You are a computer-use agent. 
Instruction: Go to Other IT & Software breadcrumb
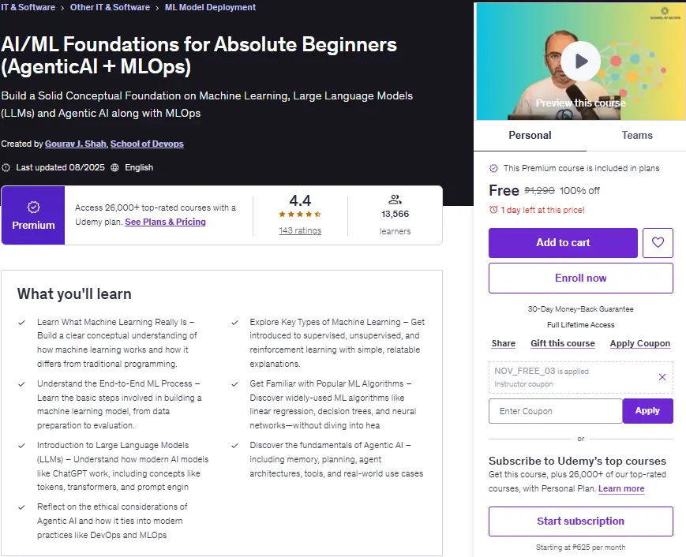[110, 7]
